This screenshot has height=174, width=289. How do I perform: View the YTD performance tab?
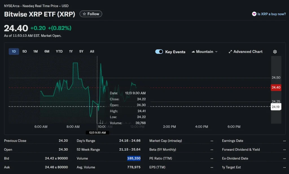click(59, 52)
